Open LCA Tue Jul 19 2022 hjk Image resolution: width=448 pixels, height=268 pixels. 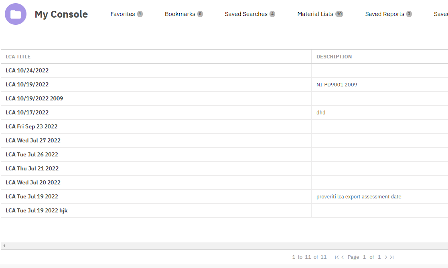pyautogui.click(x=36, y=210)
